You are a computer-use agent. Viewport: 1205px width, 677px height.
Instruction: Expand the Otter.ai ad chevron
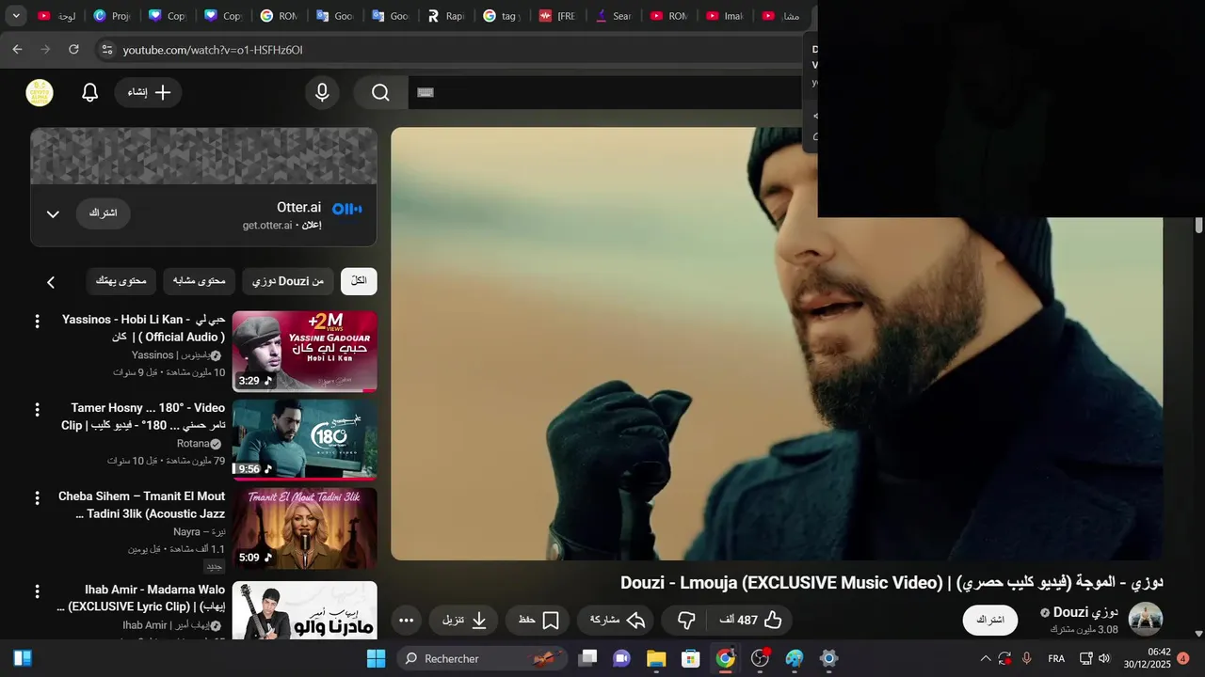pyautogui.click(x=53, y=213)
